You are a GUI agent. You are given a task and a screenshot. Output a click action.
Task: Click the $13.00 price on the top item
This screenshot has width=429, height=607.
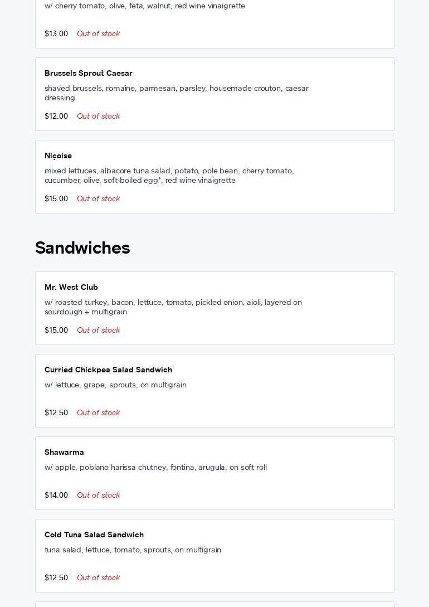[56, 33]
